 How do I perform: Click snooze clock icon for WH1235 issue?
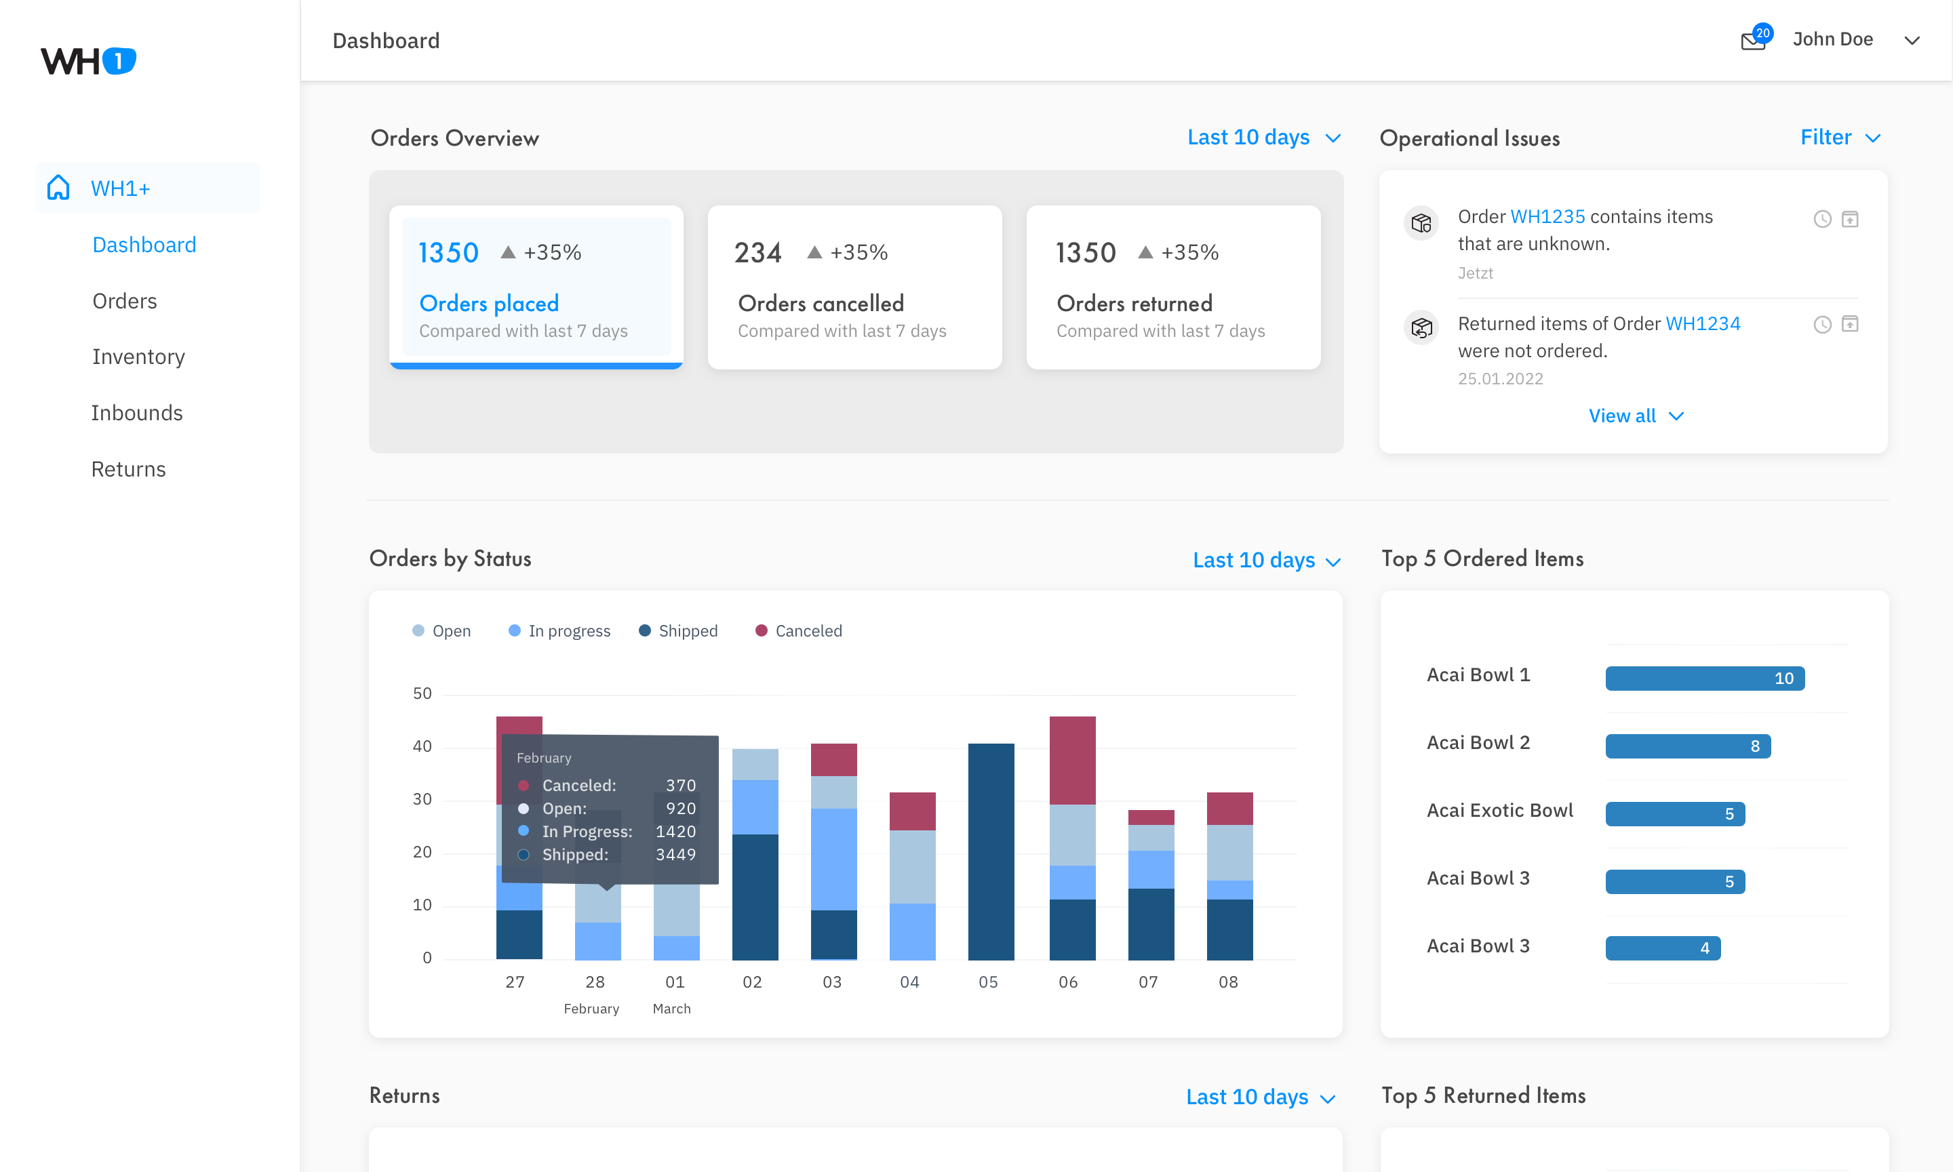click(x=1822, y=219)
